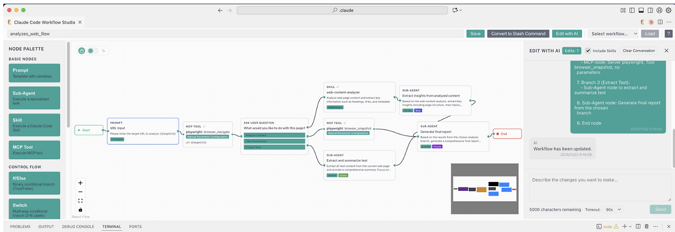The width and height of the screenshot is (675, 232).
Task: Switch to the OUTPUT tab
Action: point(46,227)
